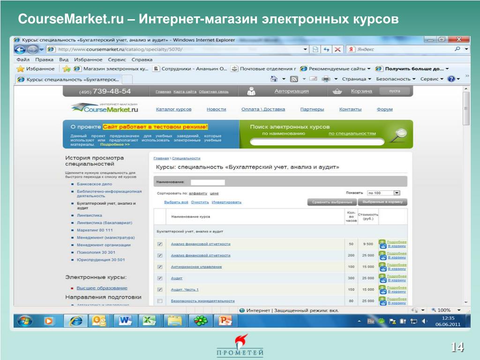The width and height of the screenshot is (480, 360).
Task: Uncheck the first Анализ финансовой отчетности 50-hour course
Action: [159, 244]
